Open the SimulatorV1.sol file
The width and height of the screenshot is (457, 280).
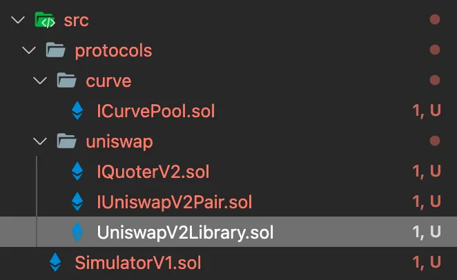[x=138, y=263]
